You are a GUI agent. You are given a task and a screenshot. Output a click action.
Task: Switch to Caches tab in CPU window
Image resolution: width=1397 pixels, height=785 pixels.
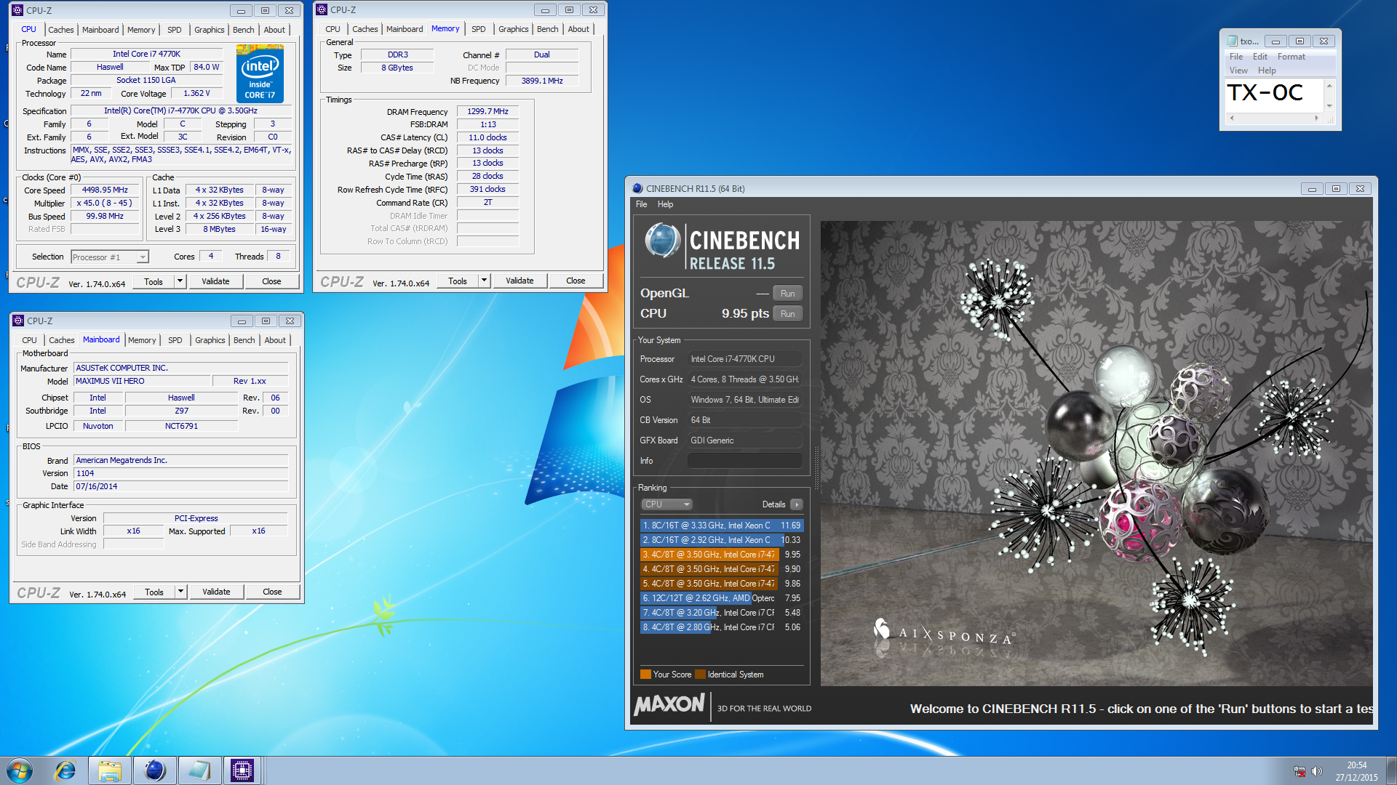(61, 30)
